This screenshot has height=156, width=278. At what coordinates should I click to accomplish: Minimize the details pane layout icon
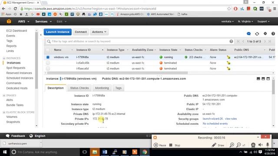[258, 78]
